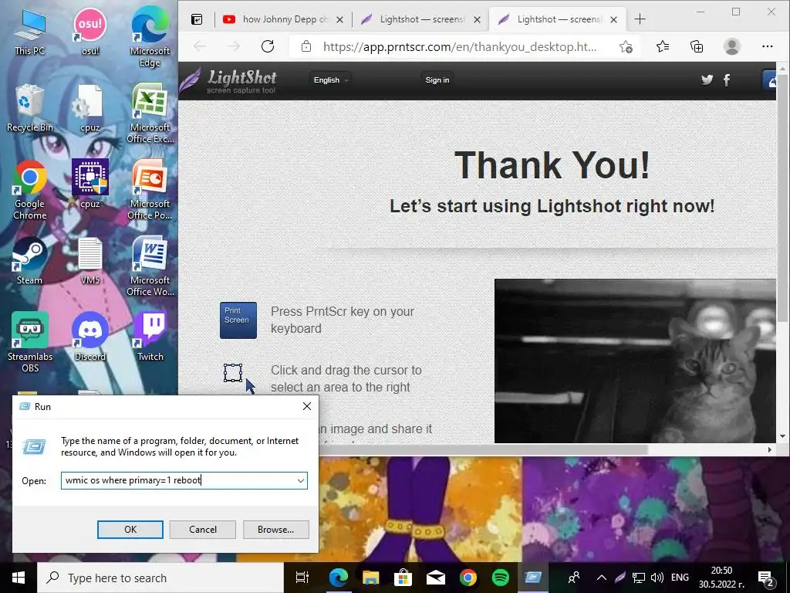Launch Twitch desktop shortcut
The width and height of the screenshot is (790, 593).
[150, 337]
